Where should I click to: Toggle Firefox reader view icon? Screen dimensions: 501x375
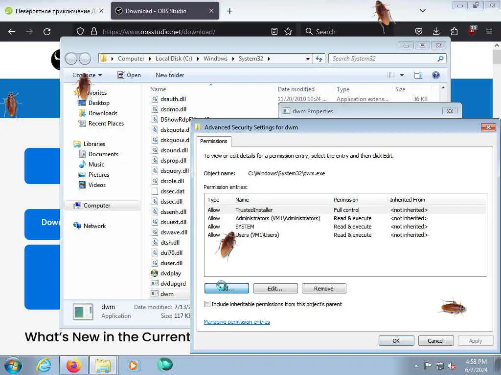point(274,32)
